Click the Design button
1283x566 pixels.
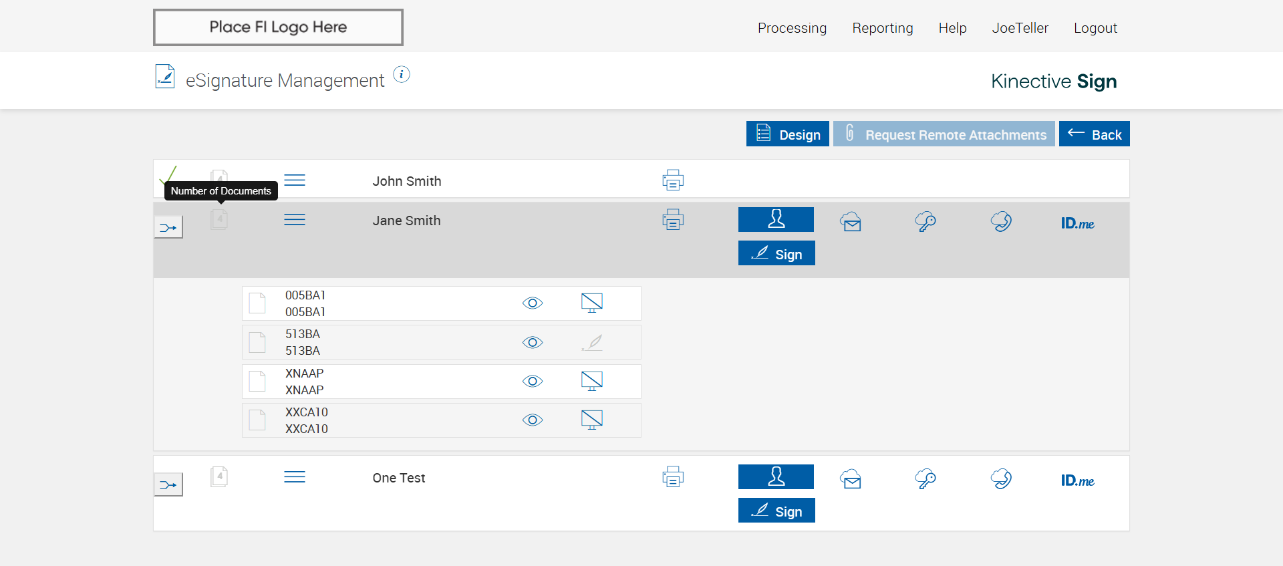click(788, 134)
